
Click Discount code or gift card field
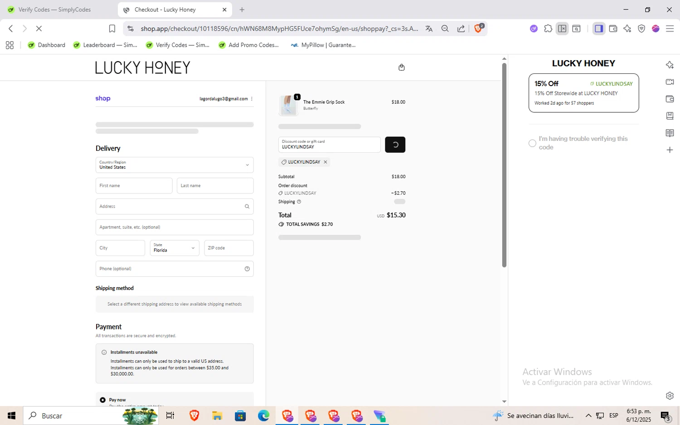pos(329,145)
